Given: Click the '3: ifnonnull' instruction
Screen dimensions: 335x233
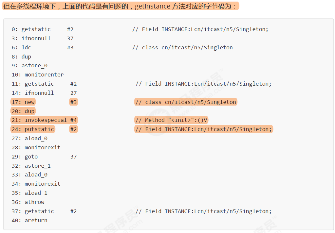Looking at the screenshot, I should [31, 38].
